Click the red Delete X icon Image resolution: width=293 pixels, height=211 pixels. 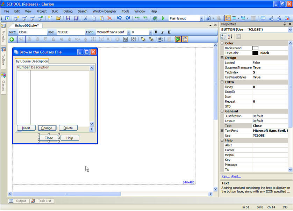point(109,18)
